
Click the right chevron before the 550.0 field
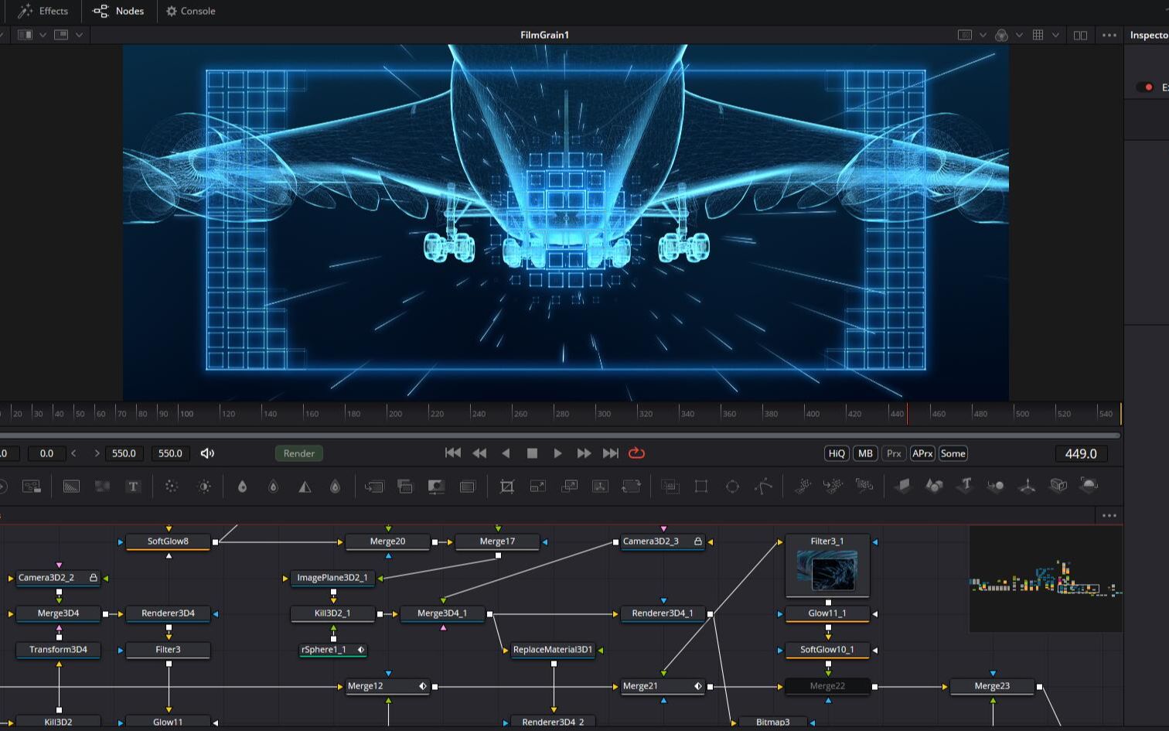click(x=97, y=453)
